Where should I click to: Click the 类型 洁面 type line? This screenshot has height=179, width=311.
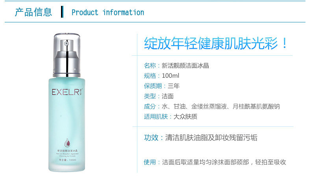159,96
